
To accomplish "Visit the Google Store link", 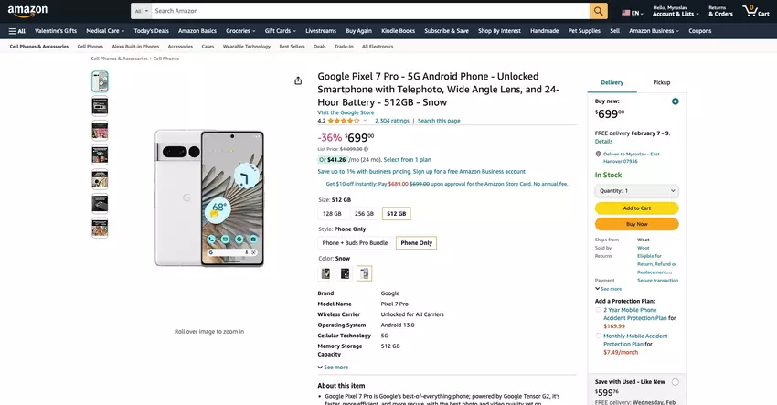I will [x=345, y=112].
